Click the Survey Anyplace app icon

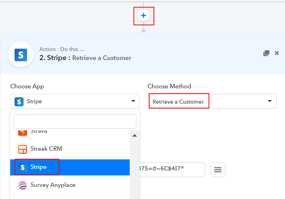pyautogui.click(x=22, y=185)
